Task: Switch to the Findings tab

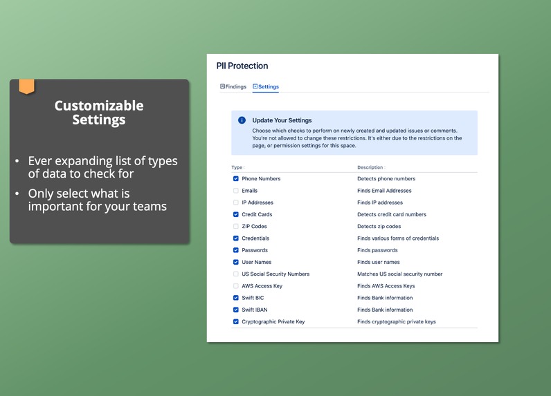Action: (x=233, y=86)
